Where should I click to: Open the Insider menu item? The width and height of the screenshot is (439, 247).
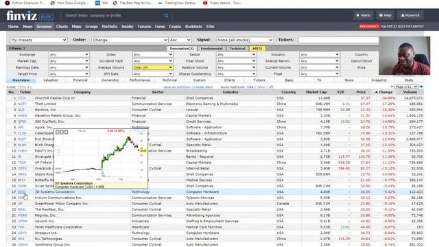click(x=128, y=27)
